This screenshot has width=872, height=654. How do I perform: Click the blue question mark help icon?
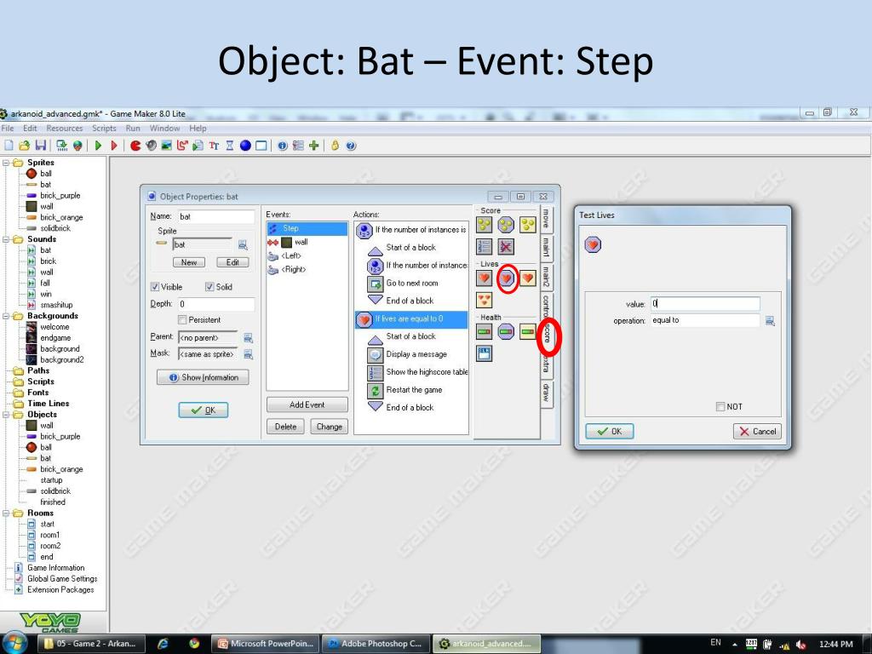point(351,146)
